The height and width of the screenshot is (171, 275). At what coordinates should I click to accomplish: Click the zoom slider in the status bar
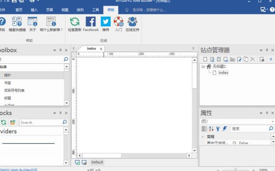[236, 170]
